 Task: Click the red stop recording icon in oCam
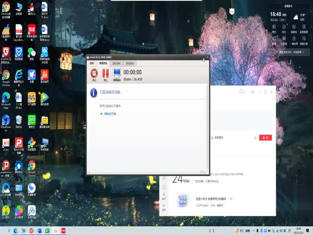coord(94,73)
